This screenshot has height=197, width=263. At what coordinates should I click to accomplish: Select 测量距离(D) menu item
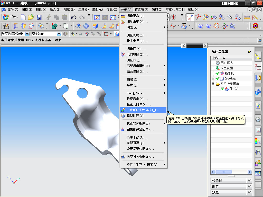pos(143,16)
